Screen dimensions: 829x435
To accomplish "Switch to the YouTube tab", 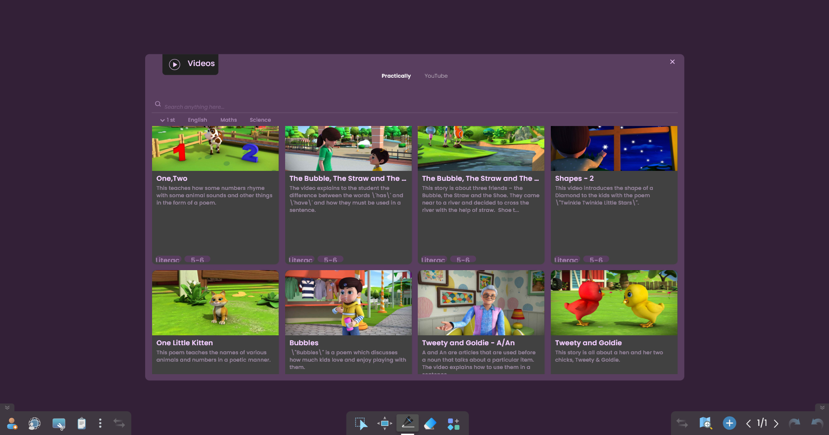I will tap(436, 76).
